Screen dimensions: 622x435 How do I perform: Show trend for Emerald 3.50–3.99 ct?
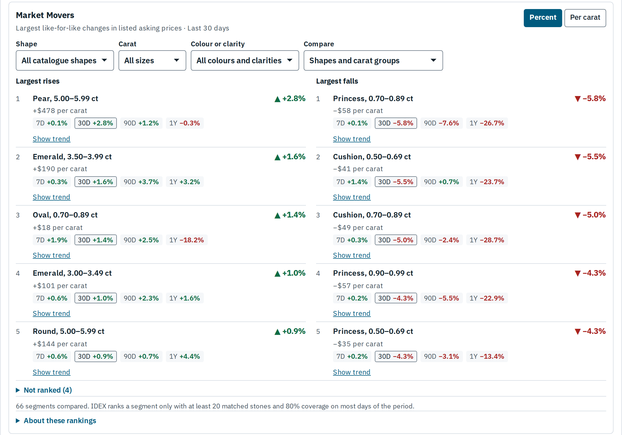click(51, 197)
